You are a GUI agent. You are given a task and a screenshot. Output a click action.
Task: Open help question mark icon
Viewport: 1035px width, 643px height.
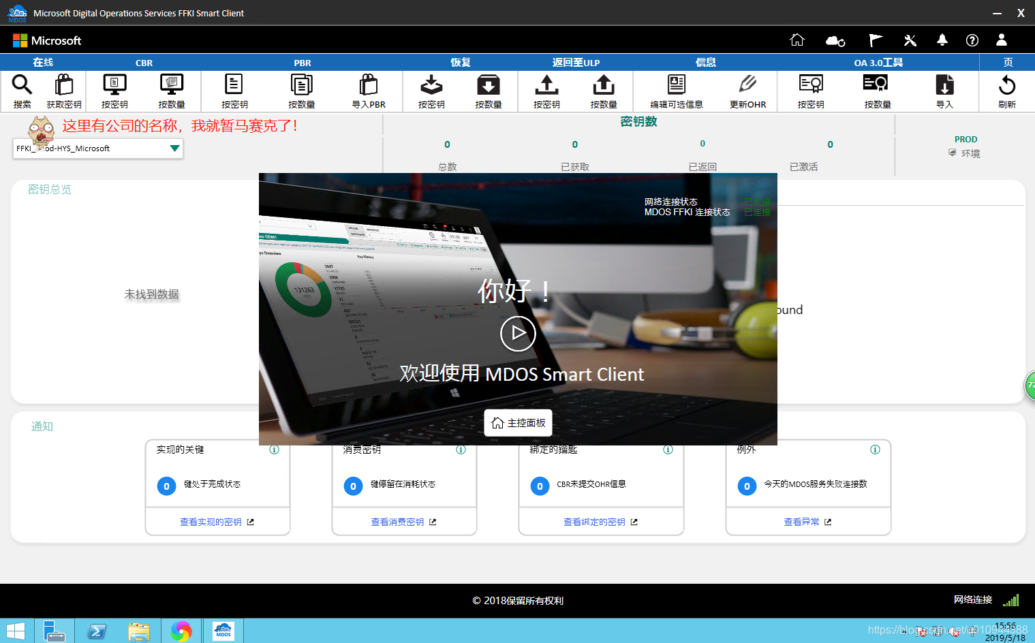point(972,40)
